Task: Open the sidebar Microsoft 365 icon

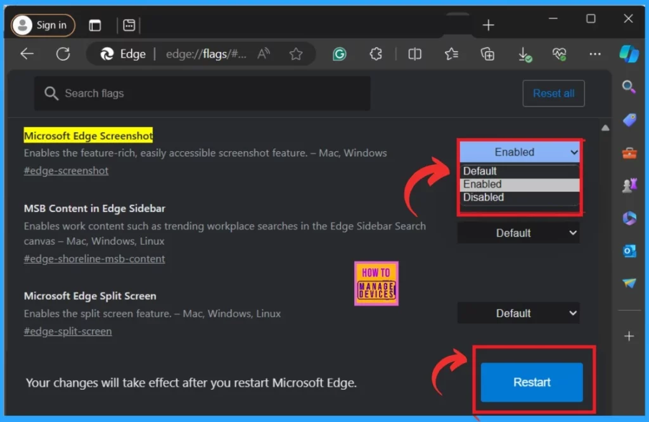Action: click(x=629, y=218)
